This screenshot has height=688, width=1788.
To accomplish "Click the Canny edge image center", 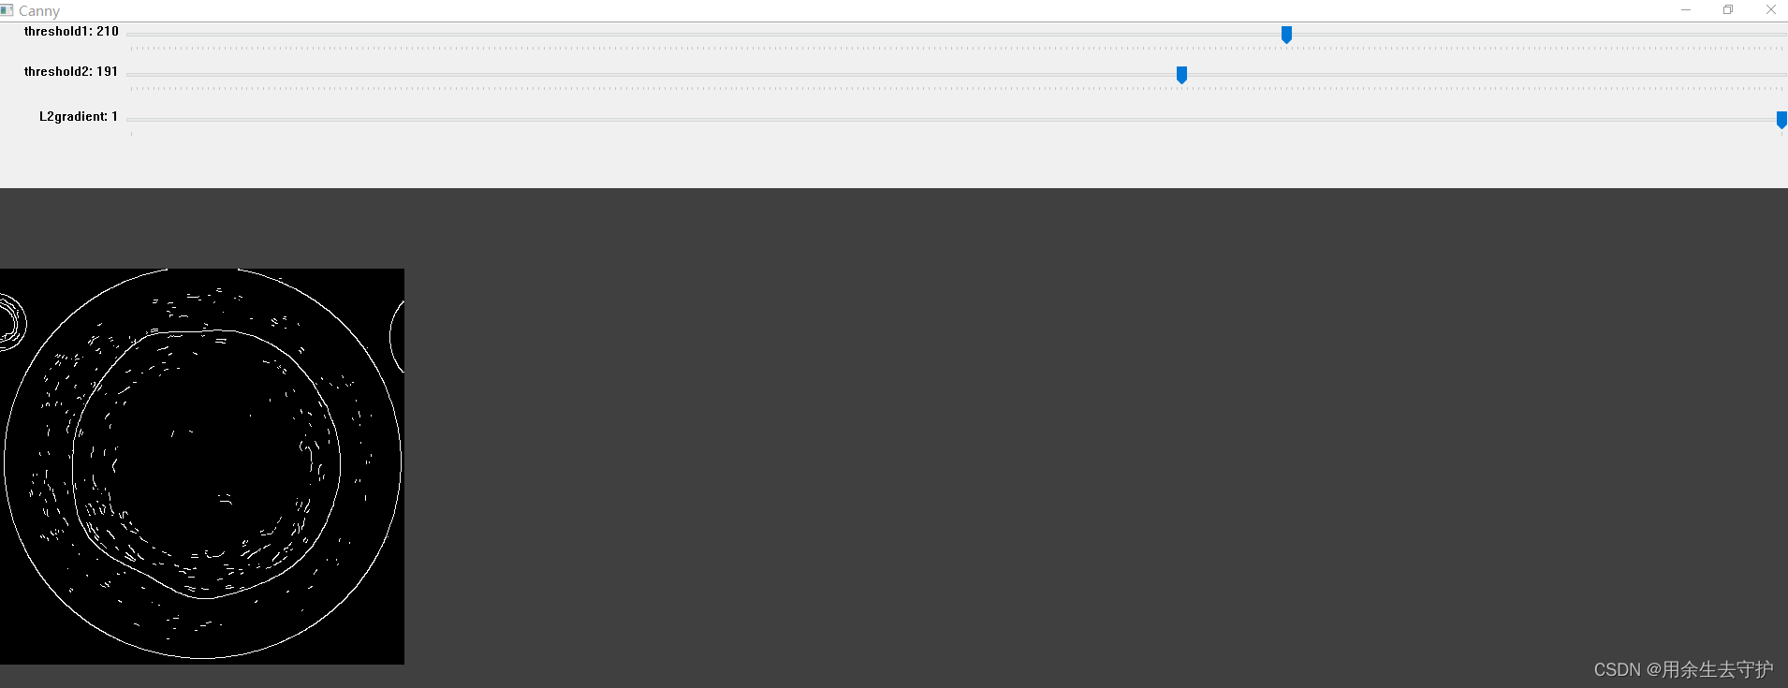I will click(x=202, y=466).
